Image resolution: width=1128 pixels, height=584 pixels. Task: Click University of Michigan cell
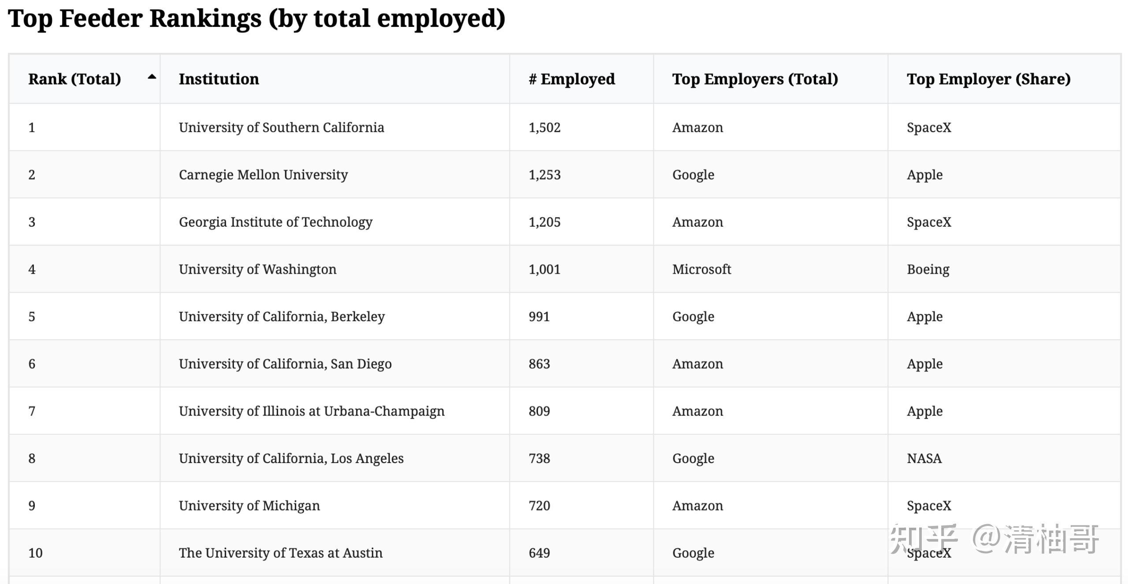coord(249,506)
